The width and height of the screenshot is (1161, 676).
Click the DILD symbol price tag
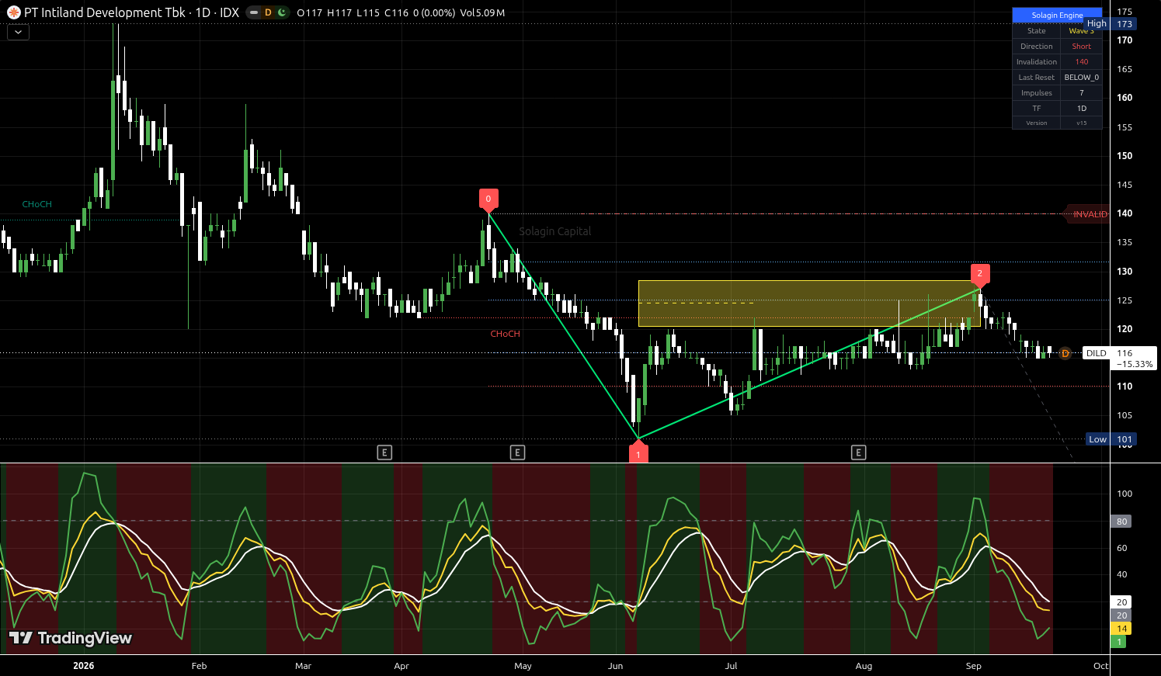[1097, 353]
